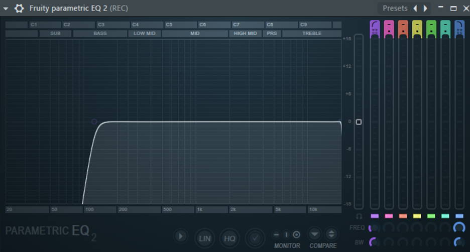The image size is (470, 252).
Task: Click the teal band 6 FREQ knob
Action: coord(445,228)
